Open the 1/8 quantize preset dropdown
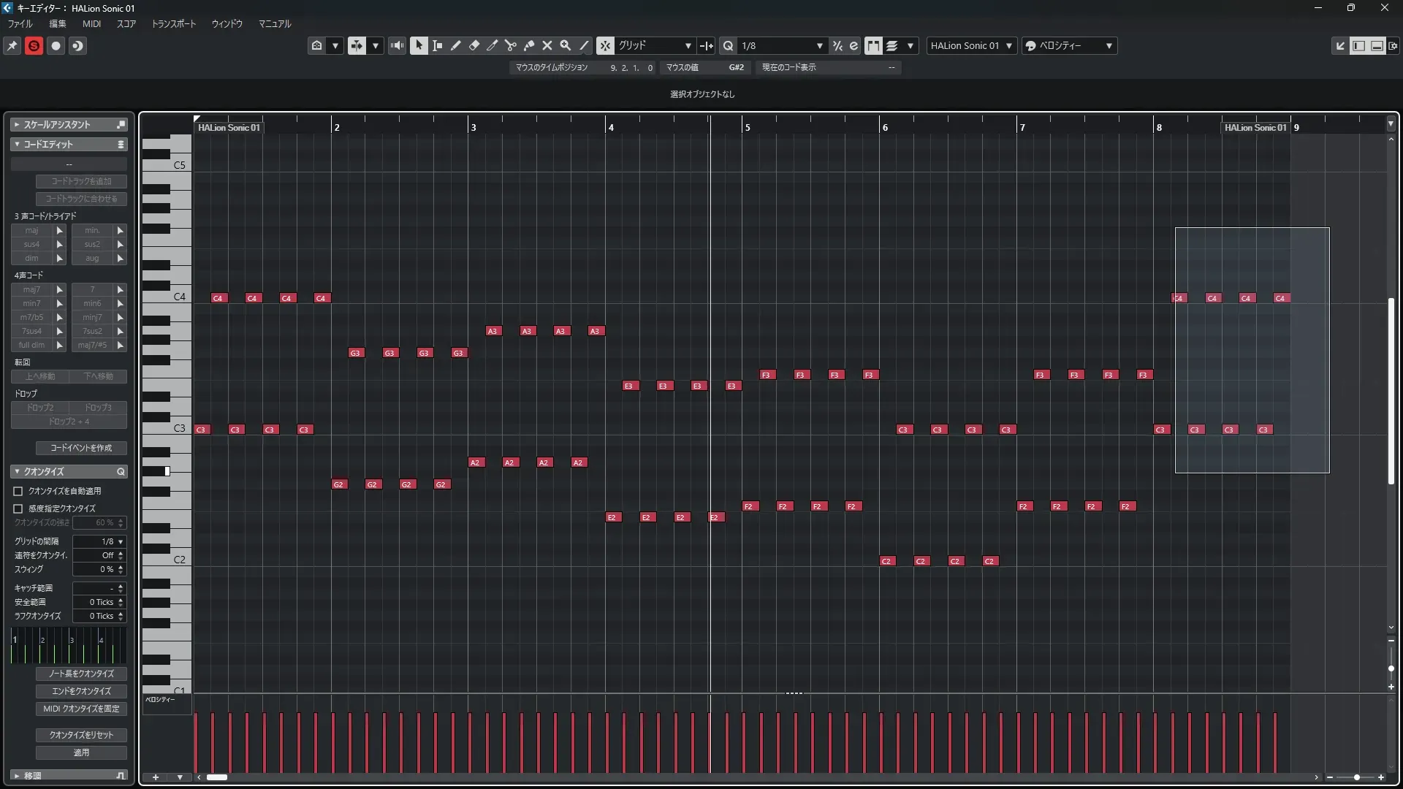The width and height of the screenshot is (1403, 789). pos(819,45)
